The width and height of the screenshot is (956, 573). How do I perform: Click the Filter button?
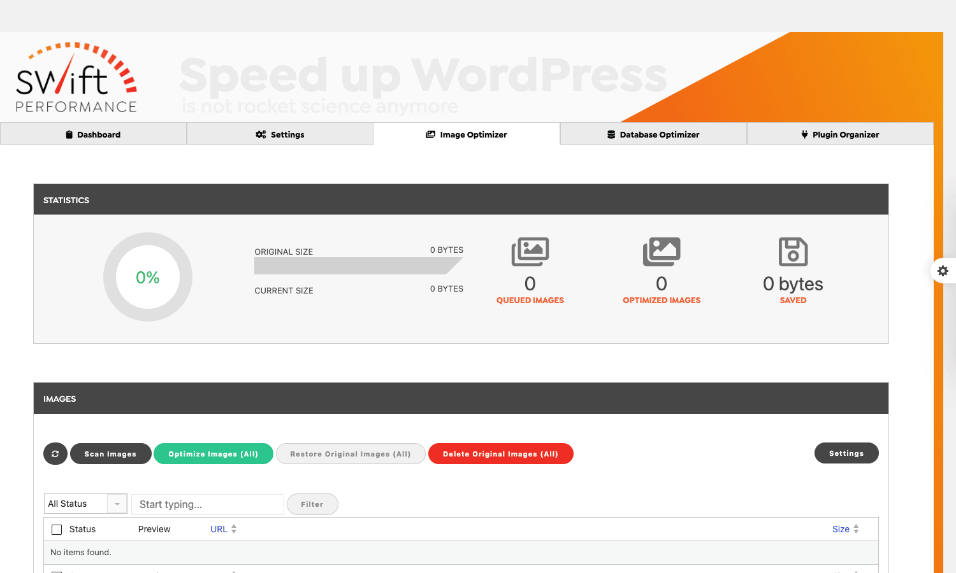(x=312, y=504)
